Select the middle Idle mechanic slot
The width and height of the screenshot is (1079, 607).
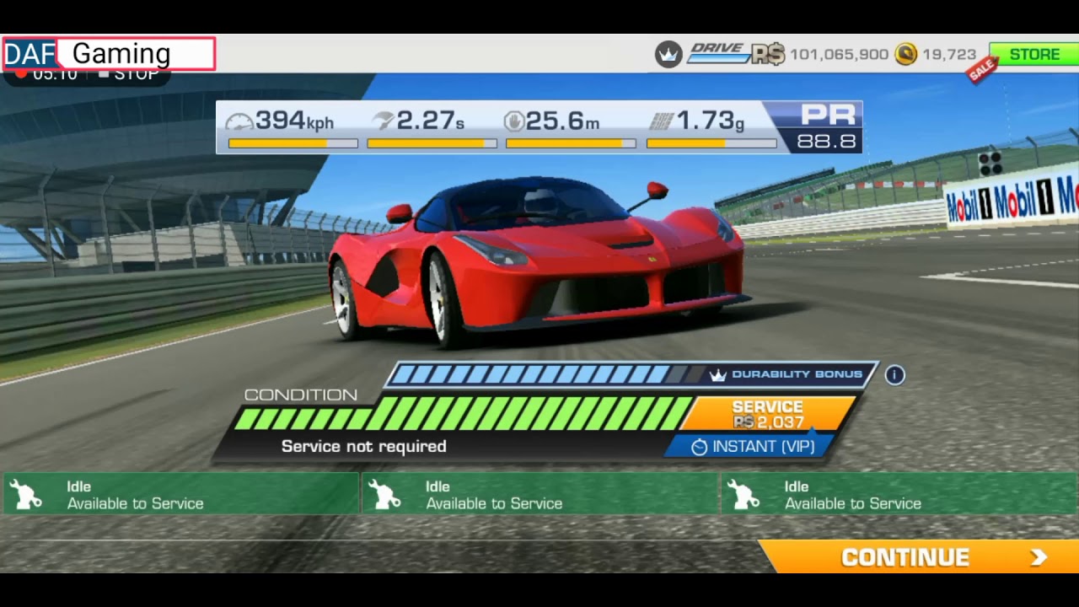click(539, 495)
